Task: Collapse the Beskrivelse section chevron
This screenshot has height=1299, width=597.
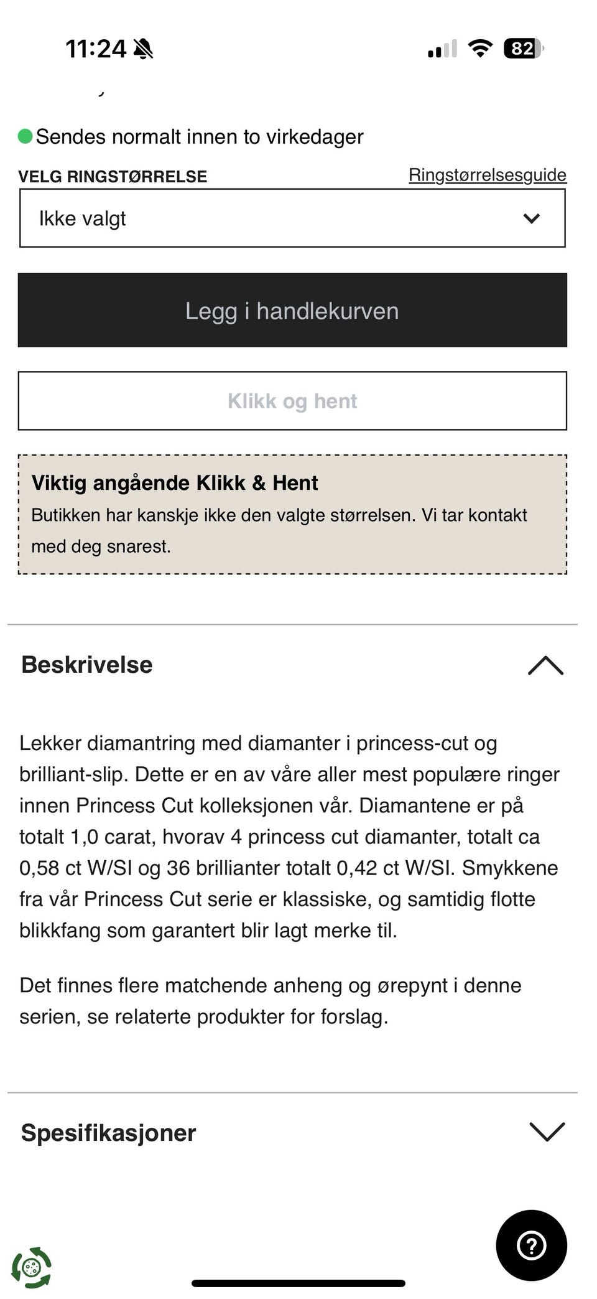Action: click(x=545, y=665)
